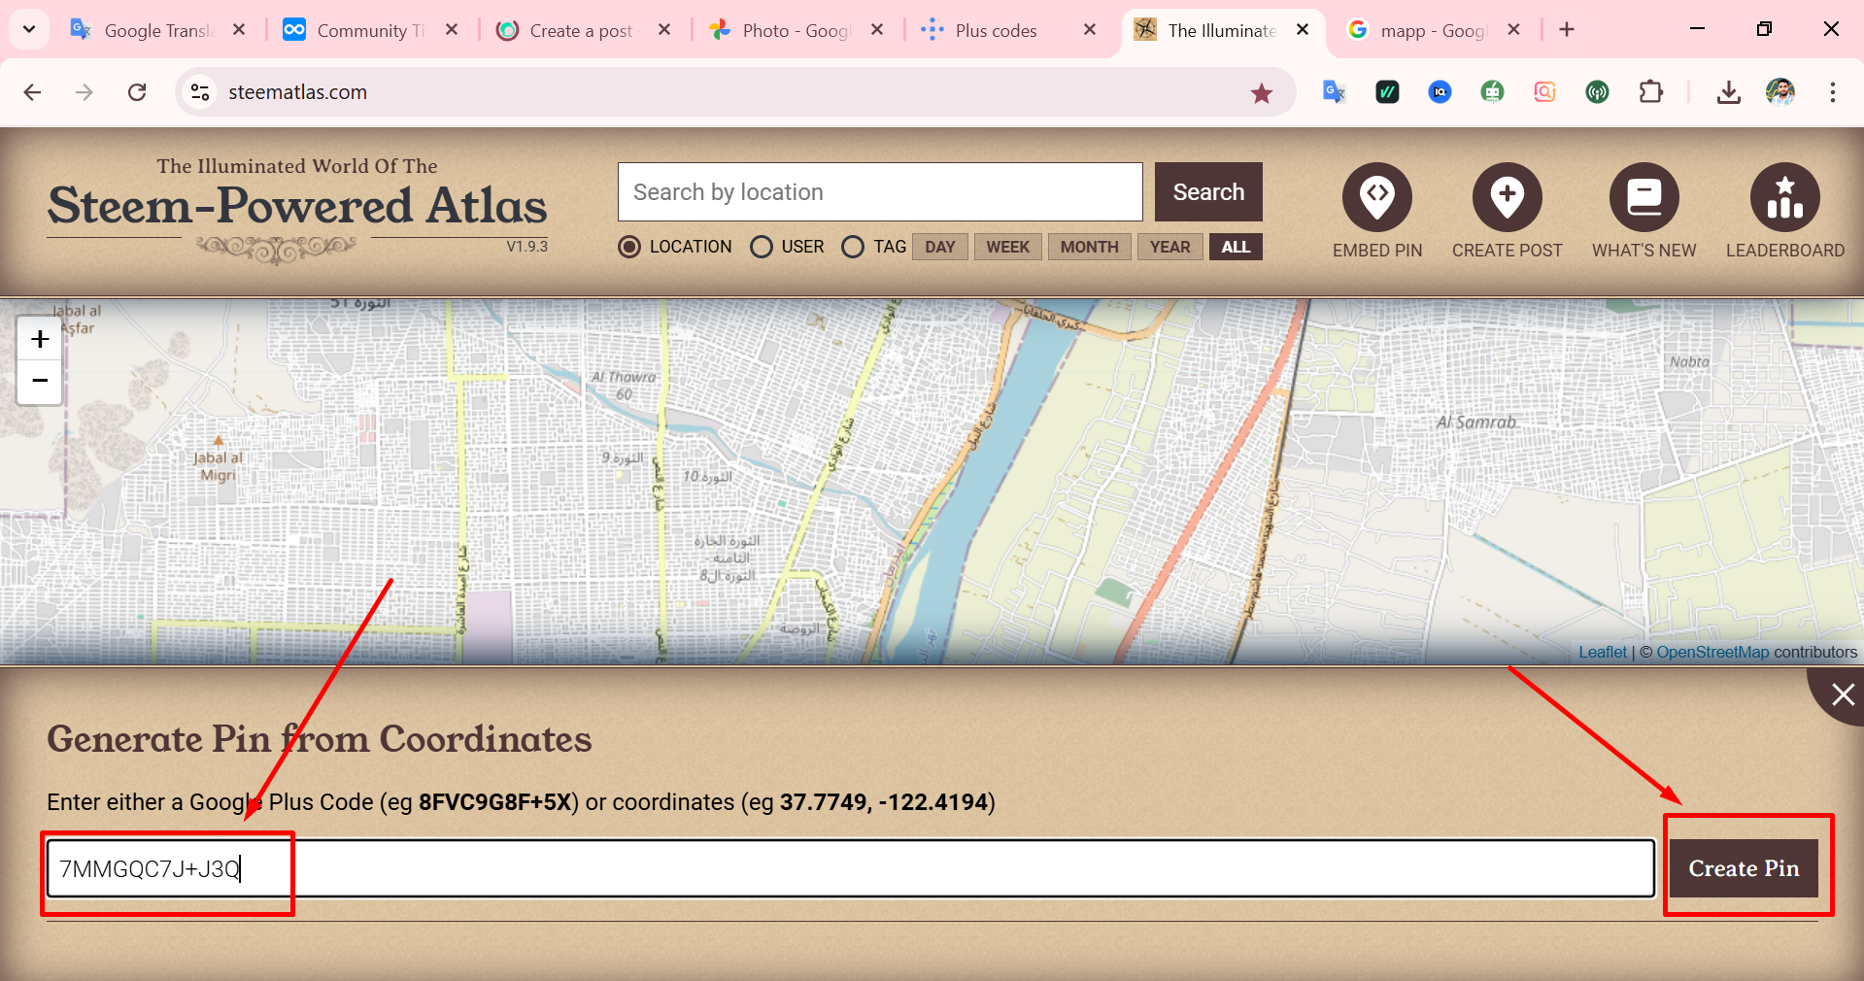Reload the steematlas.com page
The image size is (1864, 981).
(137, 92)
